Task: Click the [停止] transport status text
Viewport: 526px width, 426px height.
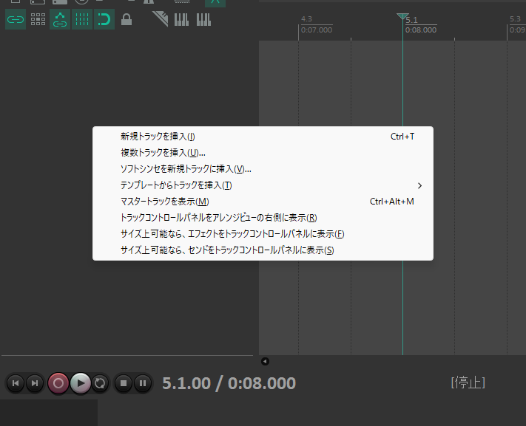Action: [468, 382]
